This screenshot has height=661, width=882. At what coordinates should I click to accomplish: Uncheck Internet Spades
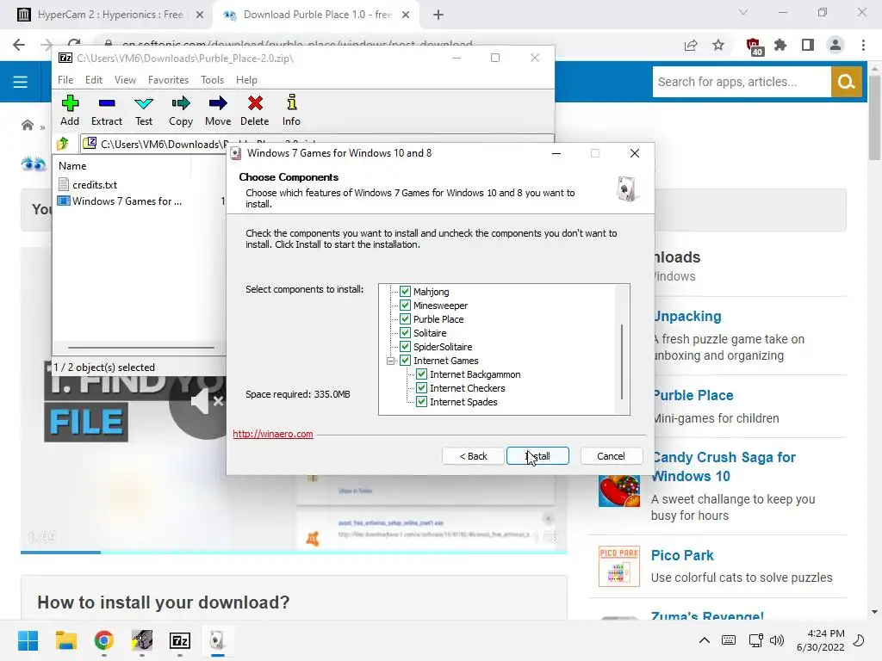[421, 401]
